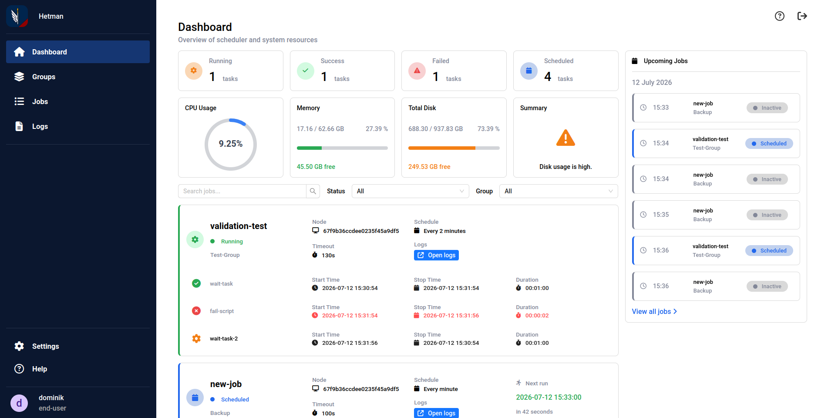This screenshot has width=828, height=418.
Task: Click the Next run runner icon
Action: click(519, 383)
